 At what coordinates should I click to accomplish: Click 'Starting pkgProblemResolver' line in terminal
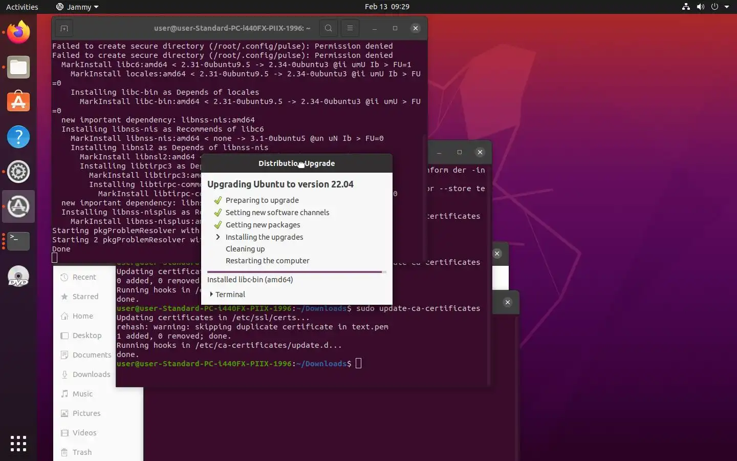click(125, 230)
